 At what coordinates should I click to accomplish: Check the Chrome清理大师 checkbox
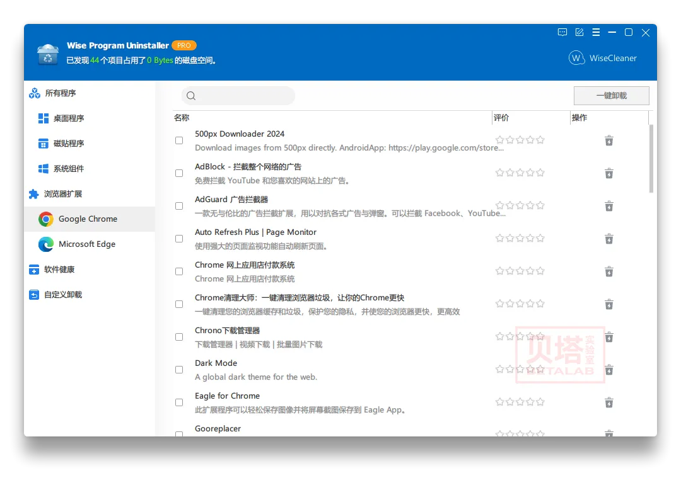[179, 304]
